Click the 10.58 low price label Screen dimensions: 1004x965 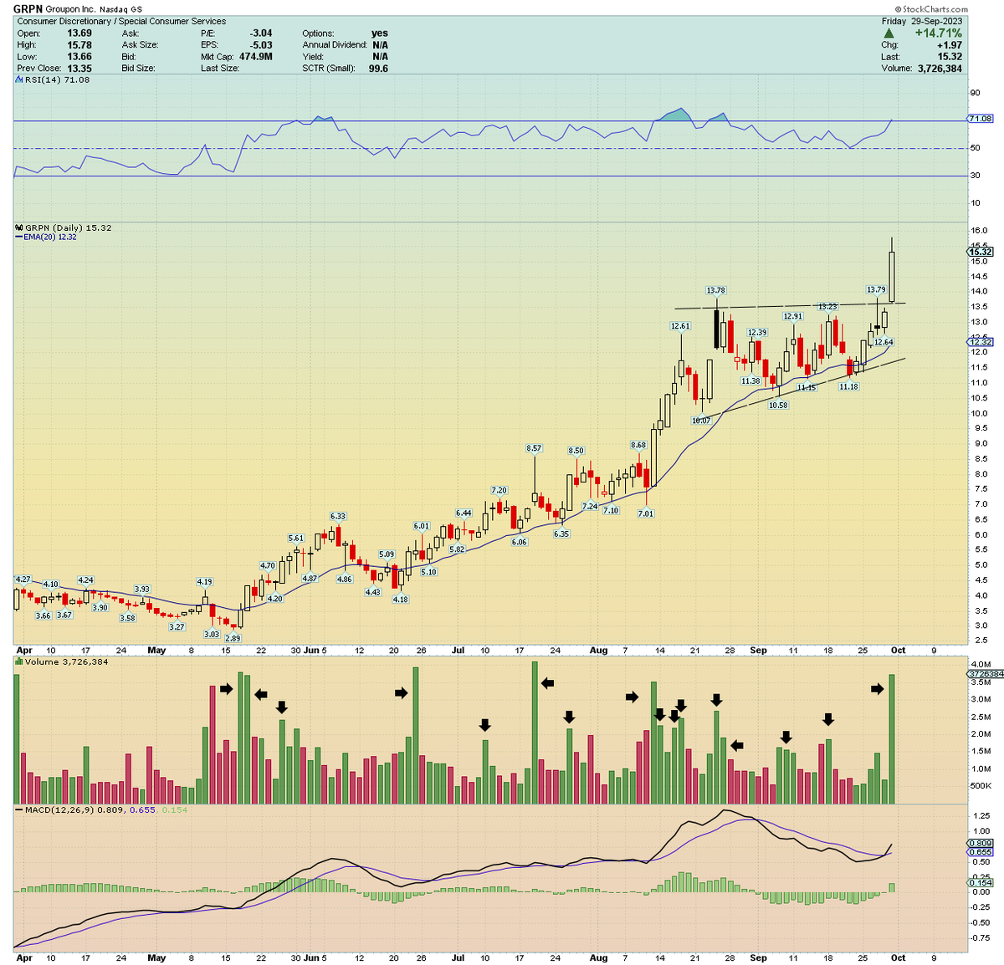[778, 405]
